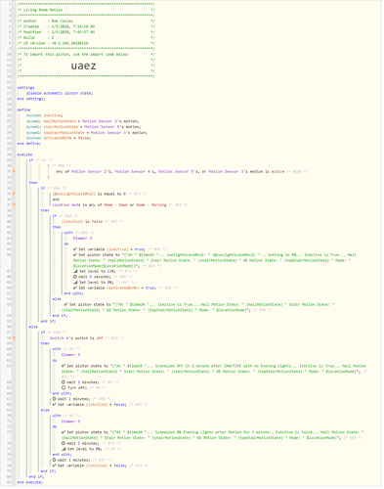This screenshot has height=489, width=384.
Task: Click the 'end execute;' line
Action: point(30,482)
